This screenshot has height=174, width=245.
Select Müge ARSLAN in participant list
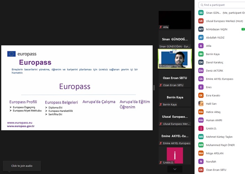click(214, 153)
